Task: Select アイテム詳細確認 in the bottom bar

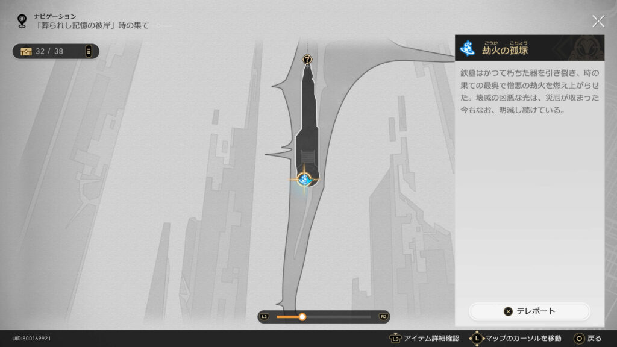Action: point(431,339)
